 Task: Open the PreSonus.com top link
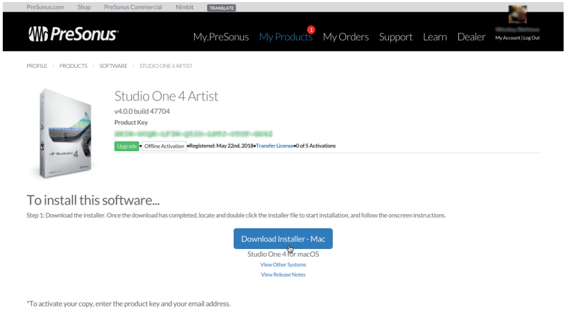(x=45, y=7)
